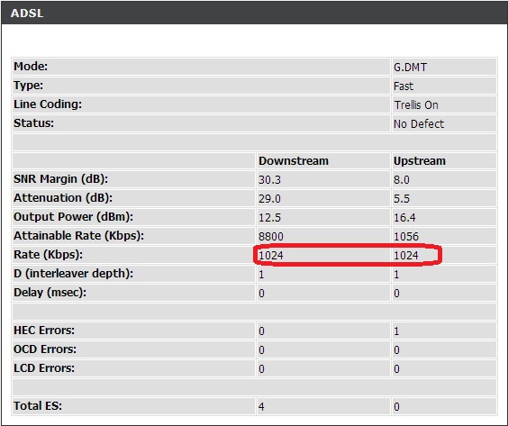
Task: Click the upstream Output Power 16.4 cell
Action: (444, 217)
